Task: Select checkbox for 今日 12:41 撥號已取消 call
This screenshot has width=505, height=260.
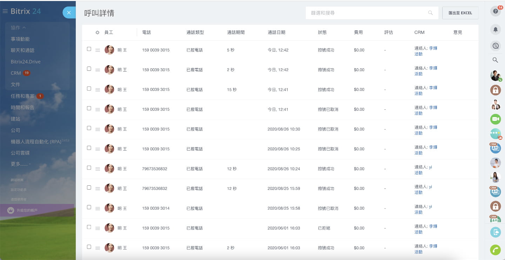Action: pos(89,108)
